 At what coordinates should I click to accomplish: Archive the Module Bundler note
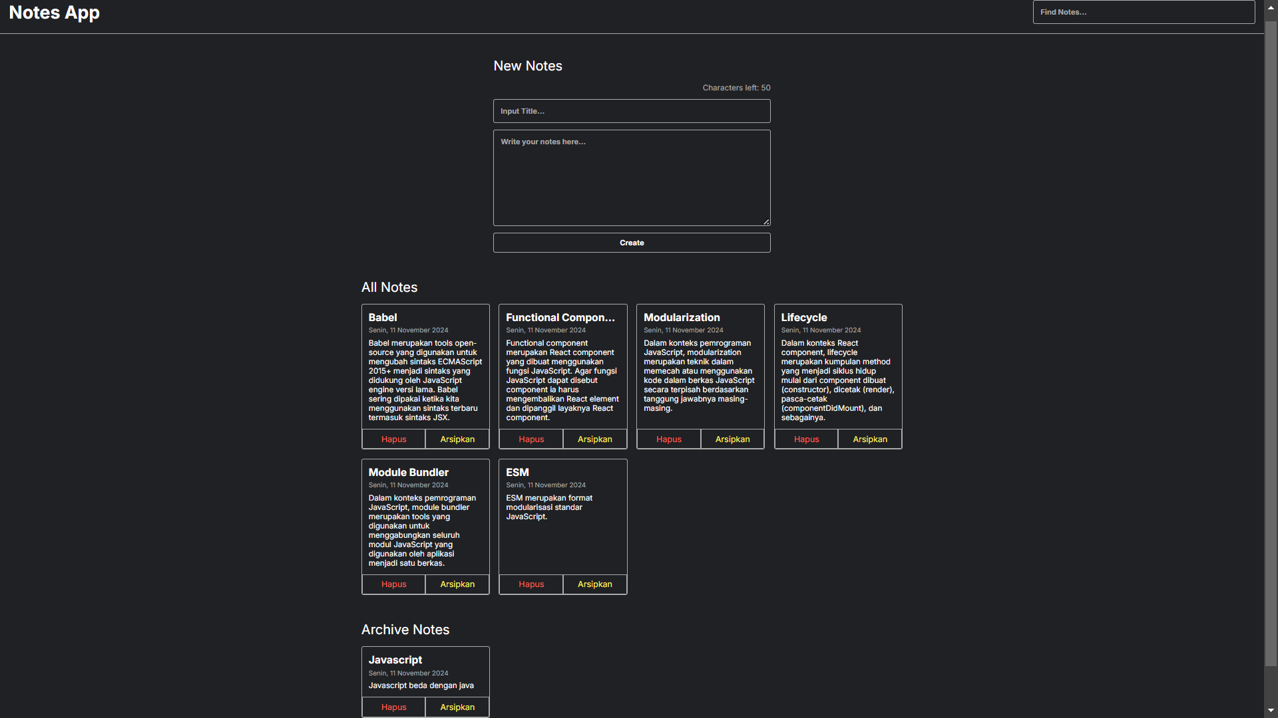457,584
